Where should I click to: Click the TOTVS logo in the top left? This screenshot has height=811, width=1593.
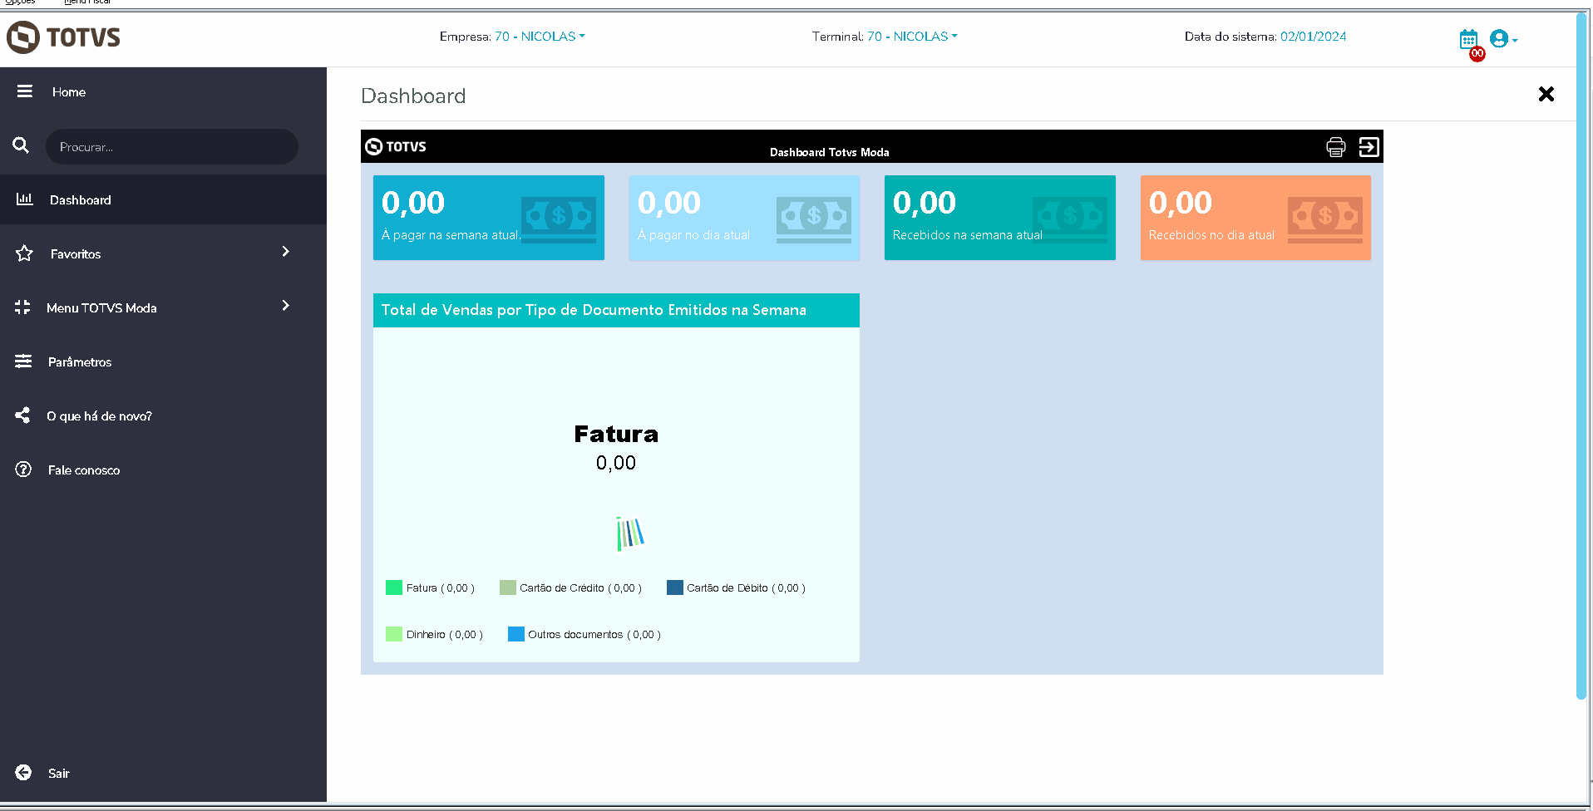point(64,37)
